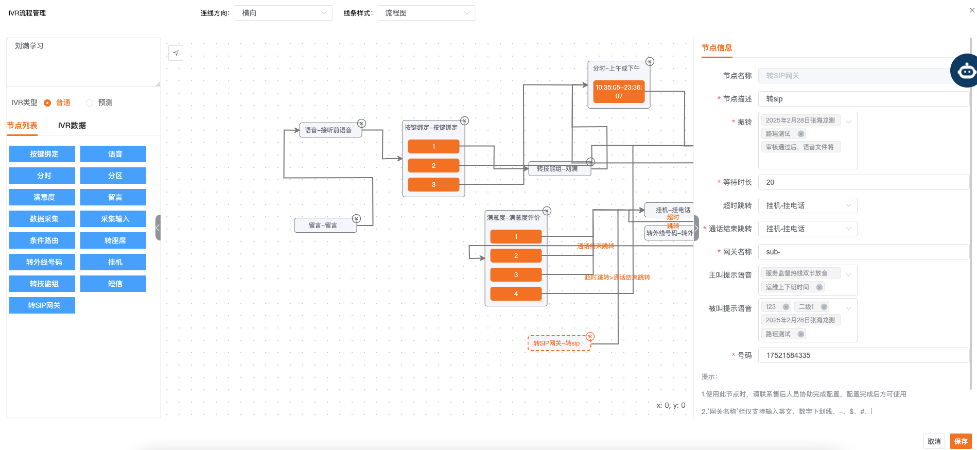The height and width of the screenshot is (450, 977).
Task: Click the 等待时长 input field
Action: click(x=863, y=182)
